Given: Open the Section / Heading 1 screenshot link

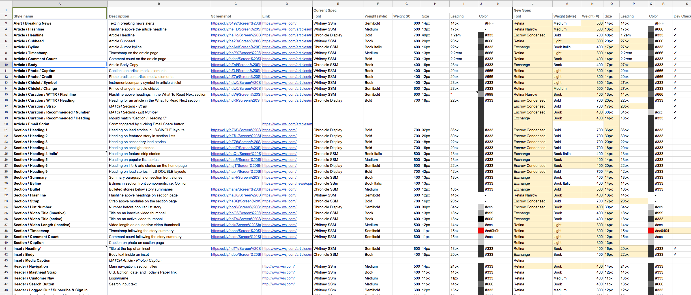Looking at the screenshot, I should click(x=236, y=130).
